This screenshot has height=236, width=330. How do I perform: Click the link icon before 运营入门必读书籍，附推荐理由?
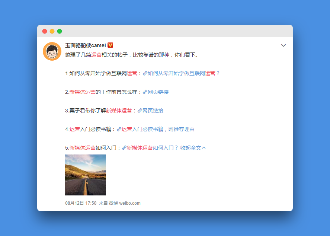119,129
